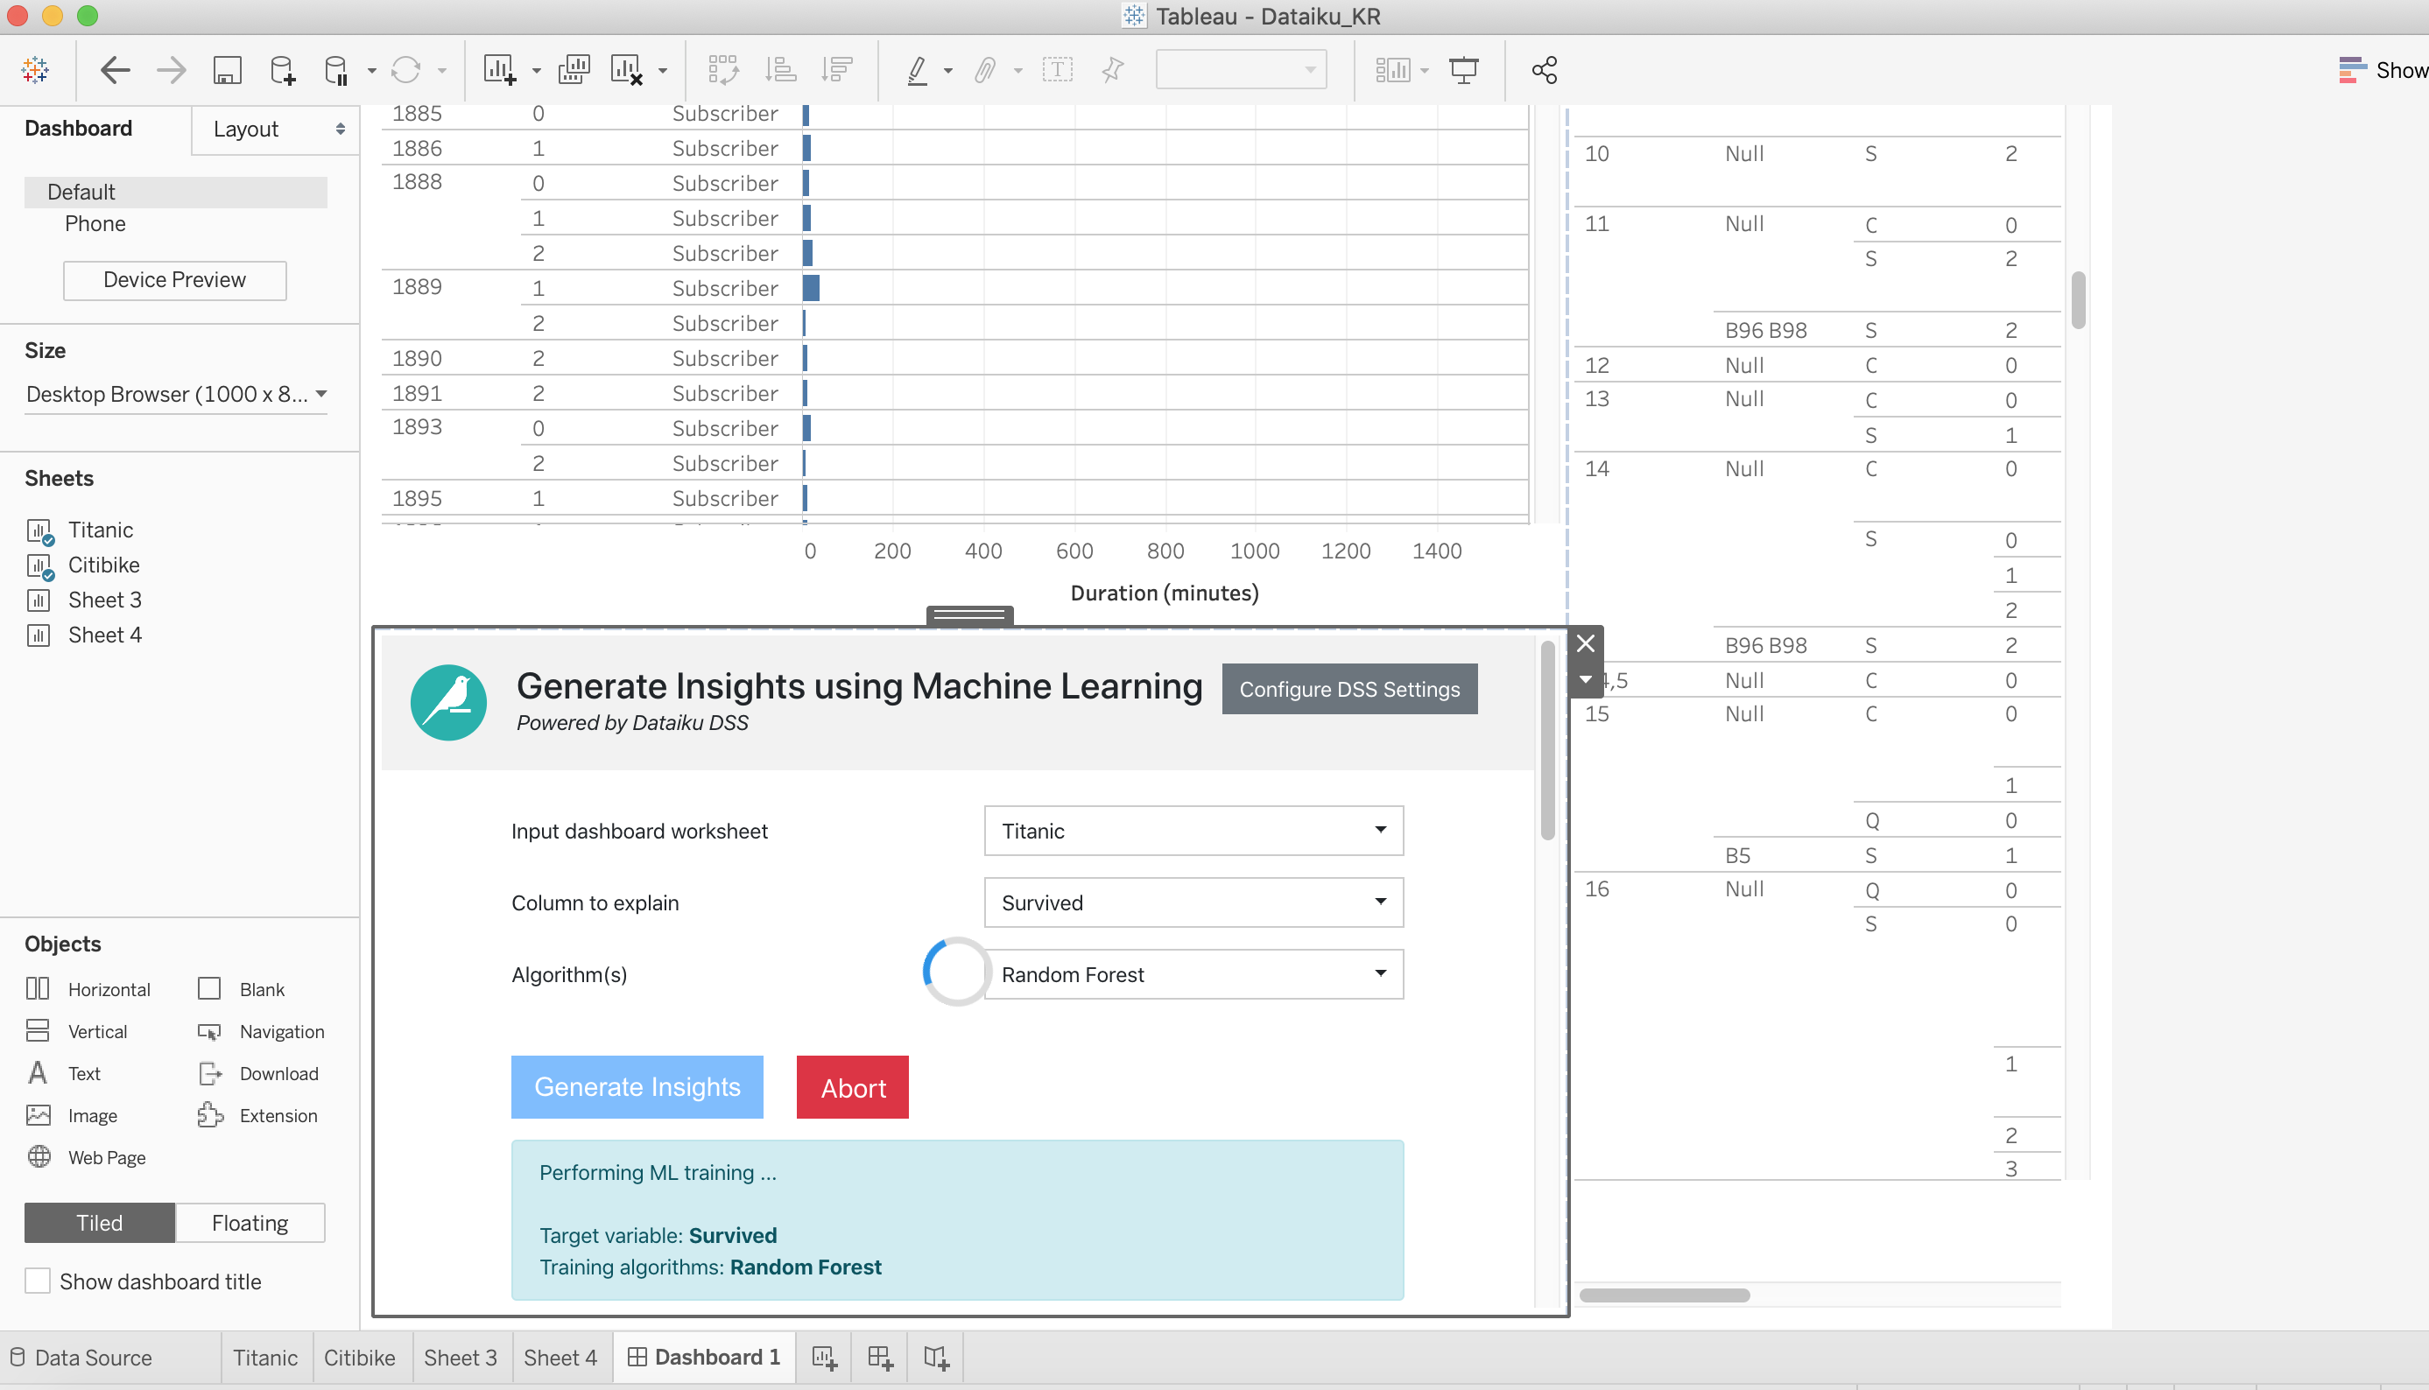Click the dashboard vertical scrollbar at right
Image resolution: width=2429 pixels, height=1390 pixels.
pyautogui.click(x=2078, y=301)
